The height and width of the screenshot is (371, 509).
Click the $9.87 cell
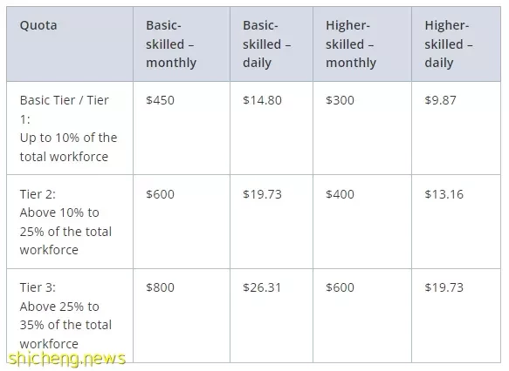tap(456, 128)
